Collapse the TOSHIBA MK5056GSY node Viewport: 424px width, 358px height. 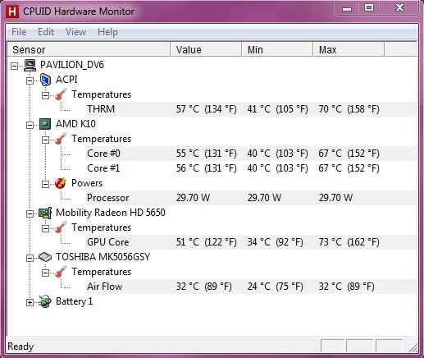(30, 258)
